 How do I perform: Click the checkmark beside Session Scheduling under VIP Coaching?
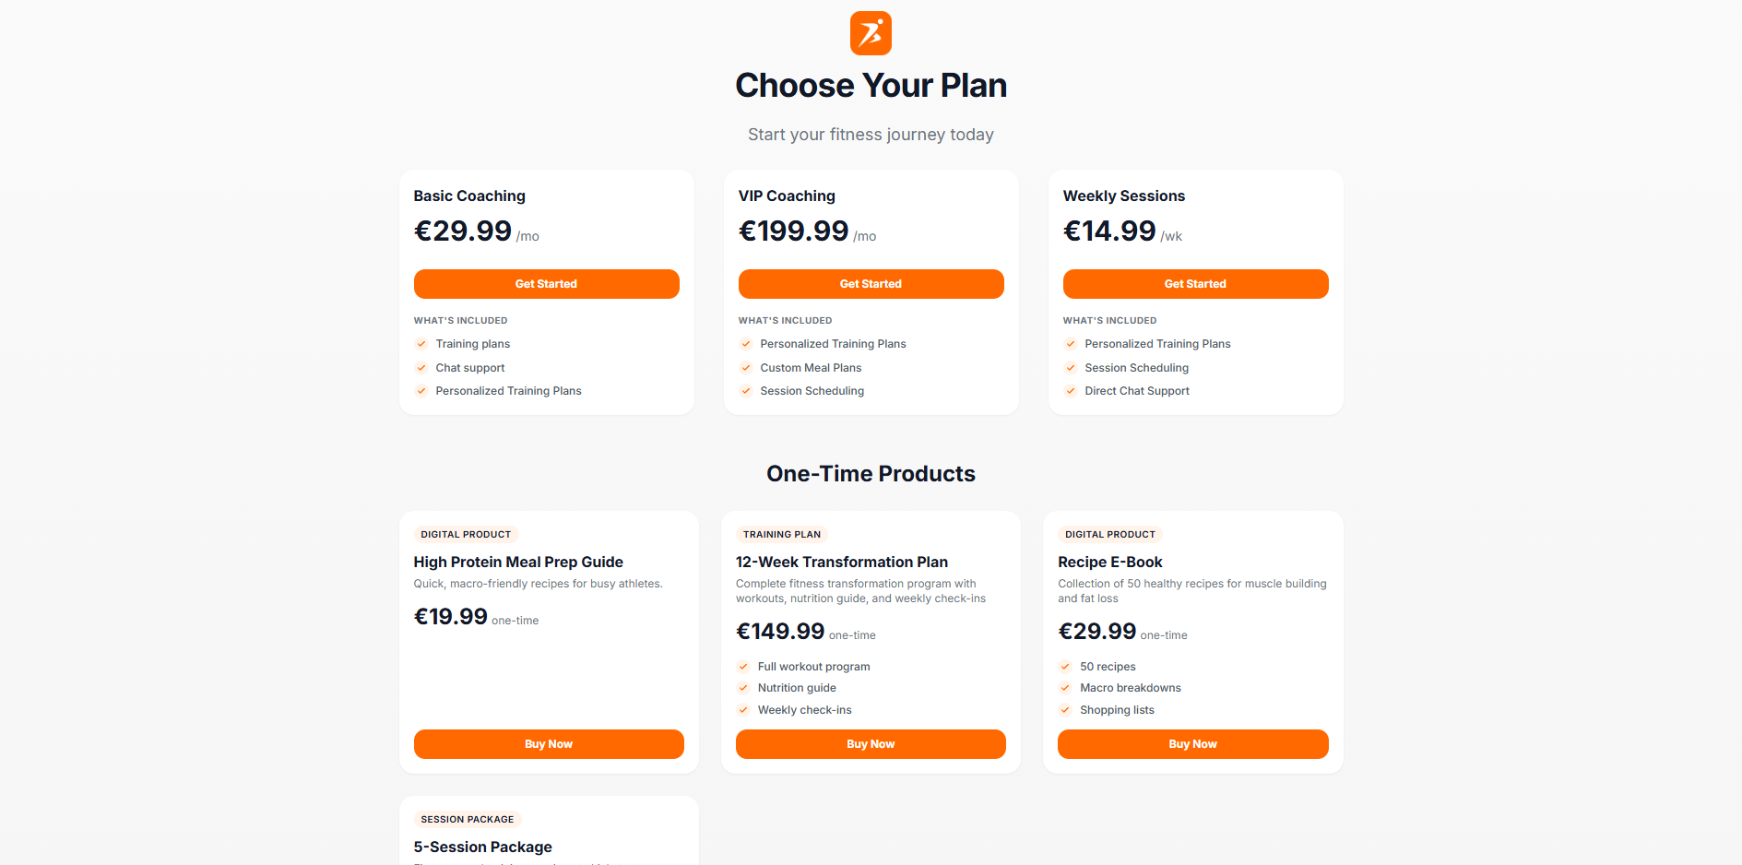click(745, 390)
